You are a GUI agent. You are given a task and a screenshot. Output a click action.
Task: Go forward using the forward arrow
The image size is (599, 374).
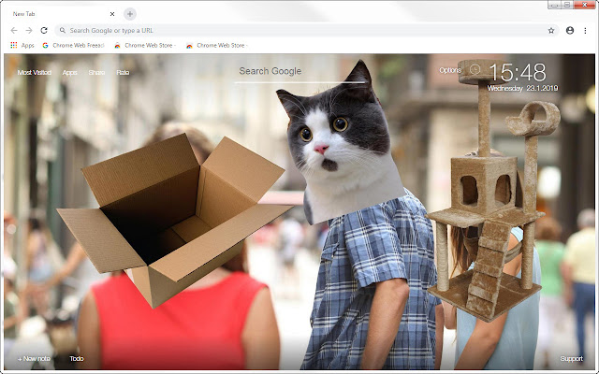click(29, 31)
